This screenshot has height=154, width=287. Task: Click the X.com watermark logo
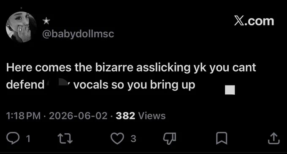click(254, 21)
